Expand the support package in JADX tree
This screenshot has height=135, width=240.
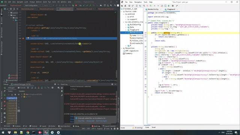[126, 19]
